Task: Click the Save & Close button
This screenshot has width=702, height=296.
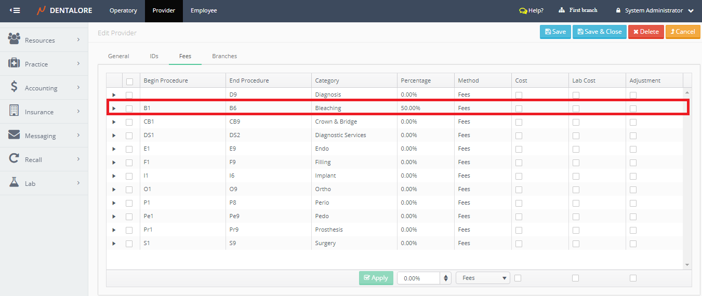Action: tap(599, 32)
